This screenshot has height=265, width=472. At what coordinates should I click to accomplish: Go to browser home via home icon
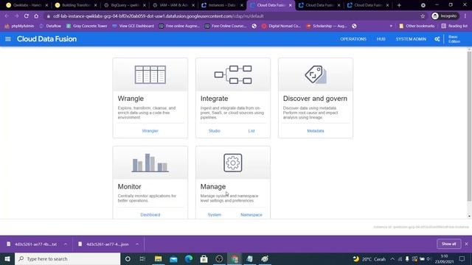point(36,16)
